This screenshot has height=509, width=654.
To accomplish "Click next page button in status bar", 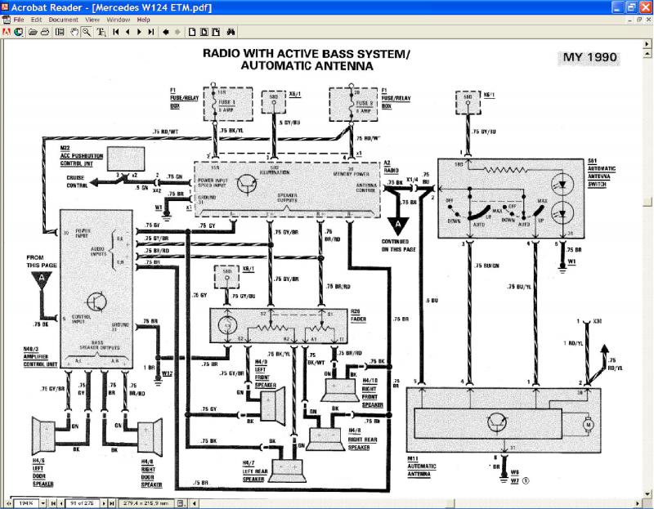I will pyautogui.click(x=104, y=503).
